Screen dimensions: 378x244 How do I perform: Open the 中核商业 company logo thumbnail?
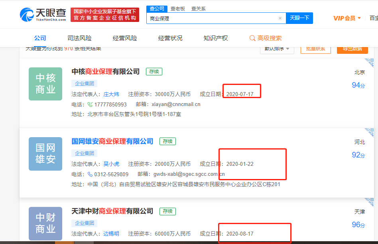pos(45,84)
